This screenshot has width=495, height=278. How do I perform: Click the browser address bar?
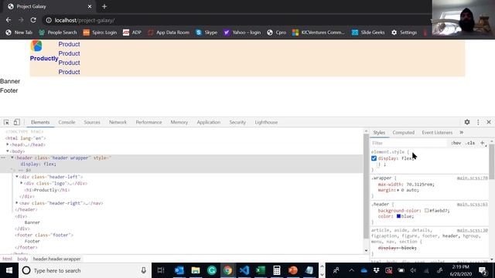(x=237, y=20)
